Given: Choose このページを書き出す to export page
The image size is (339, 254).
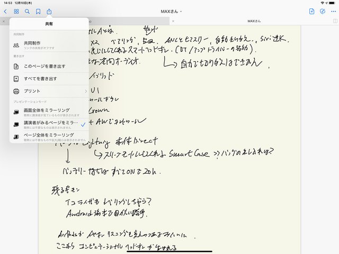Looking at the screenshot, I should (49, 66).
